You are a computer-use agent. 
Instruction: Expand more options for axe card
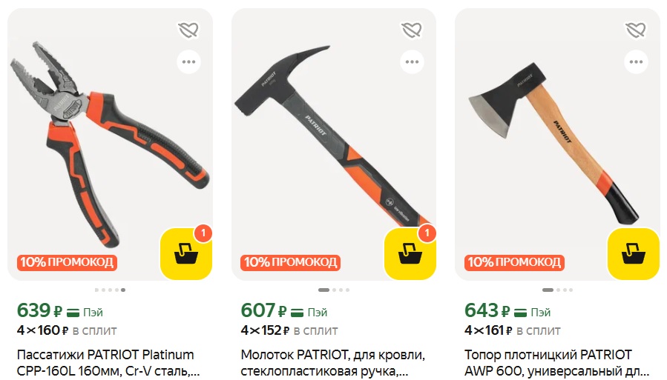(x=637, y=62)
